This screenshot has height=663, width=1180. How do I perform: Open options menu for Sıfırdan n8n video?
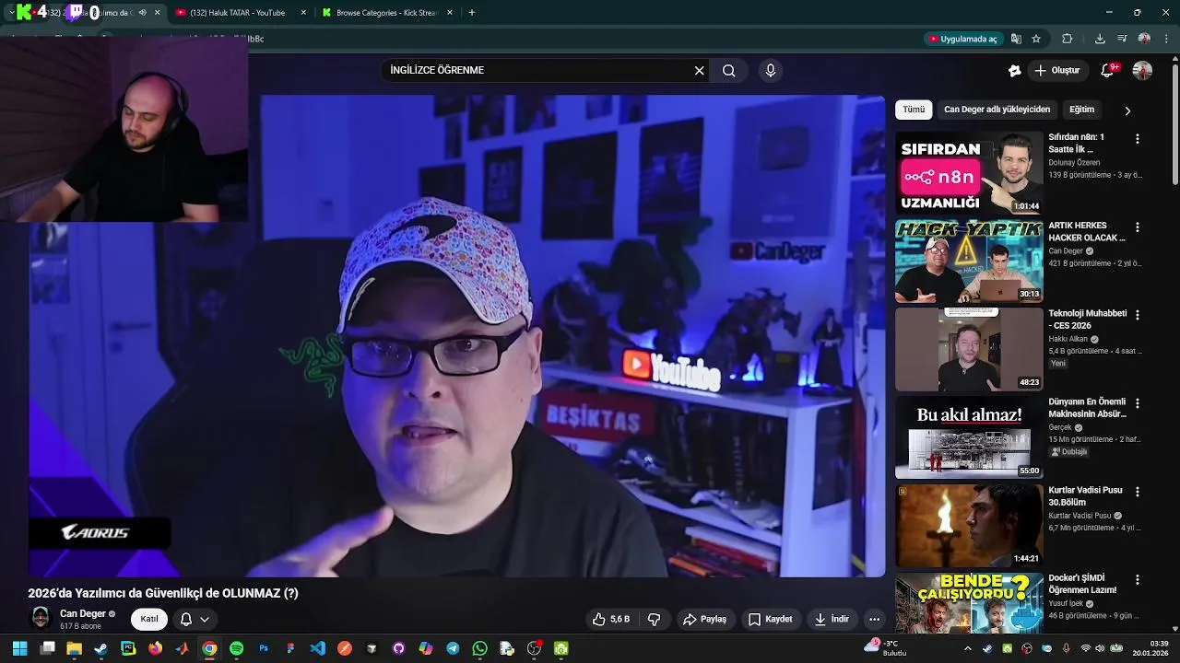pos(1137,139)
